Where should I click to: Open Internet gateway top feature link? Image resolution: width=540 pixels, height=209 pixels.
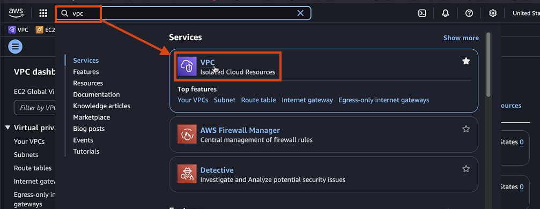pyautogui.click(x=307, y=100)
